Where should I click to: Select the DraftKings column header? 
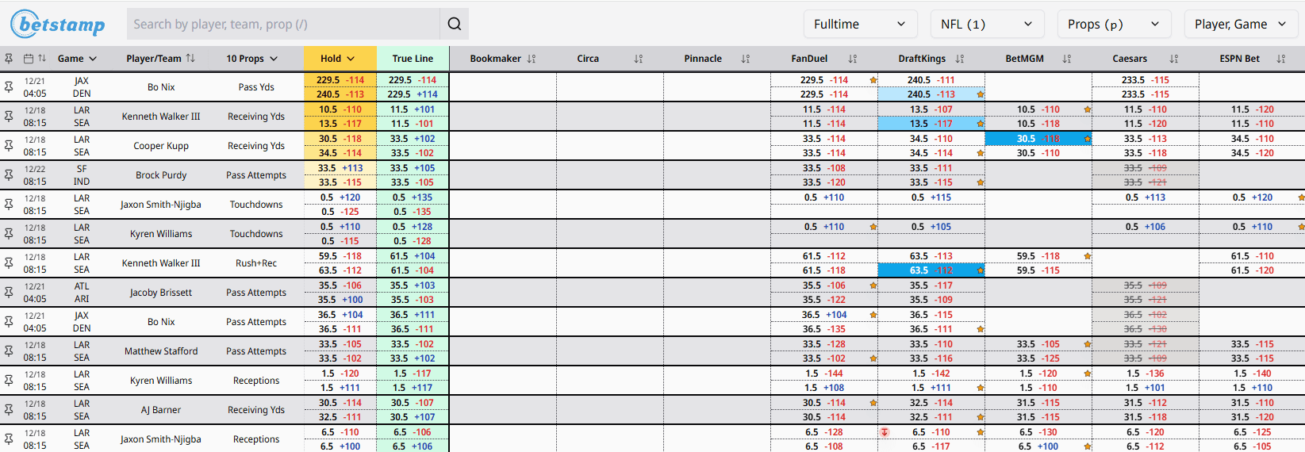[x=922, y=59]
